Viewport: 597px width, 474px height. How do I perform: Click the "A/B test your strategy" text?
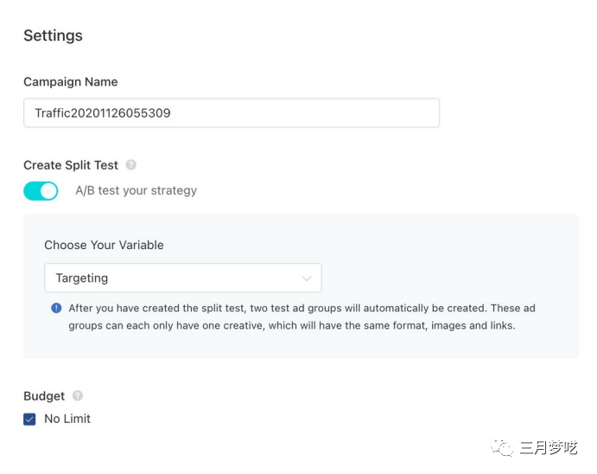pyautogui.click(x=137, y=190)
